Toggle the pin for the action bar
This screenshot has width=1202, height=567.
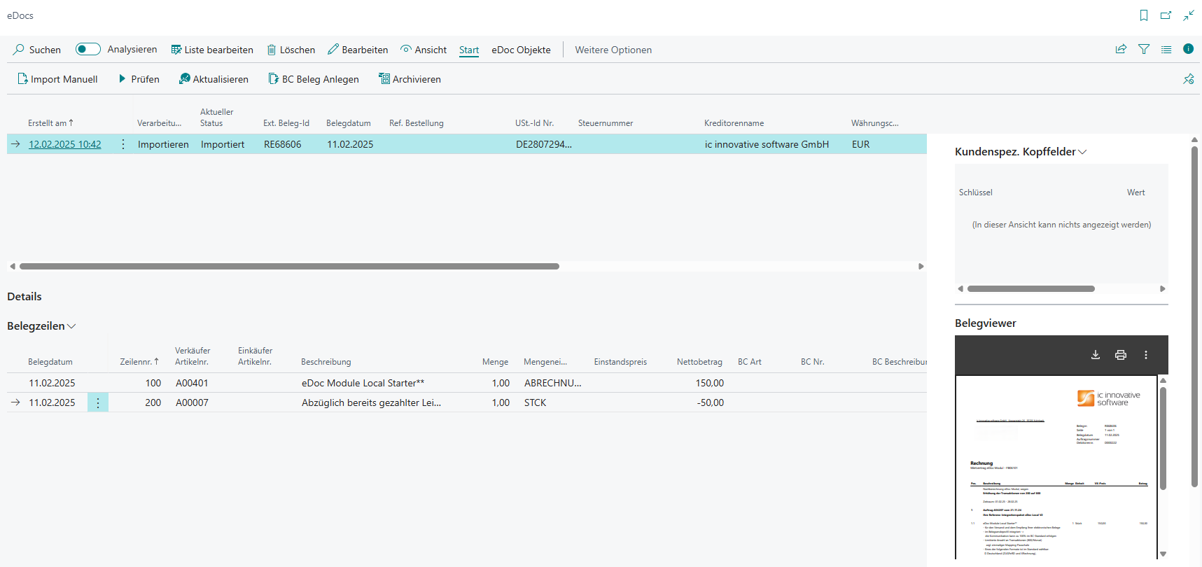[1188, 79]
